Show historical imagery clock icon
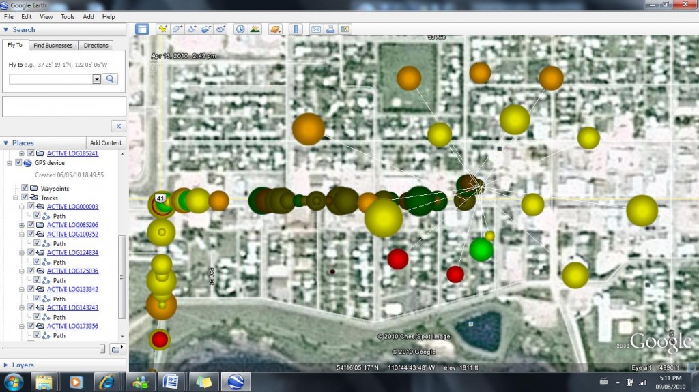699x392 pixels. (x=240, y=29)
